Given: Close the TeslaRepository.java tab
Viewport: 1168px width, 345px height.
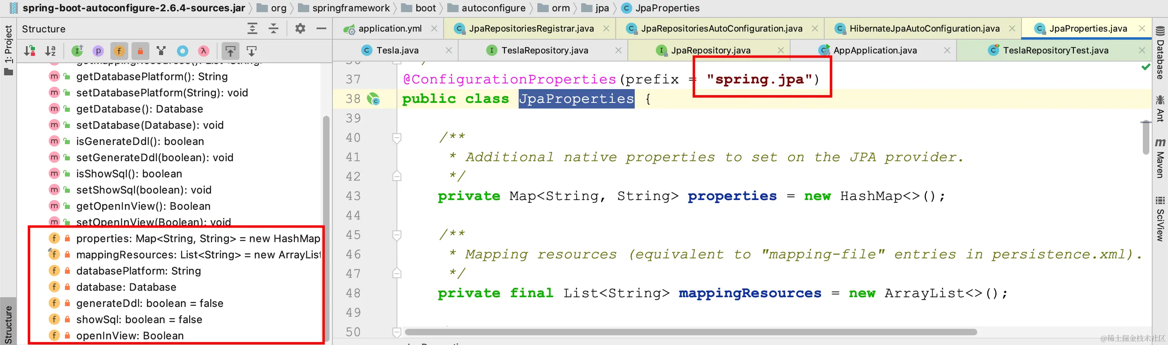Looking at the screenshot, I should (618, 50).
